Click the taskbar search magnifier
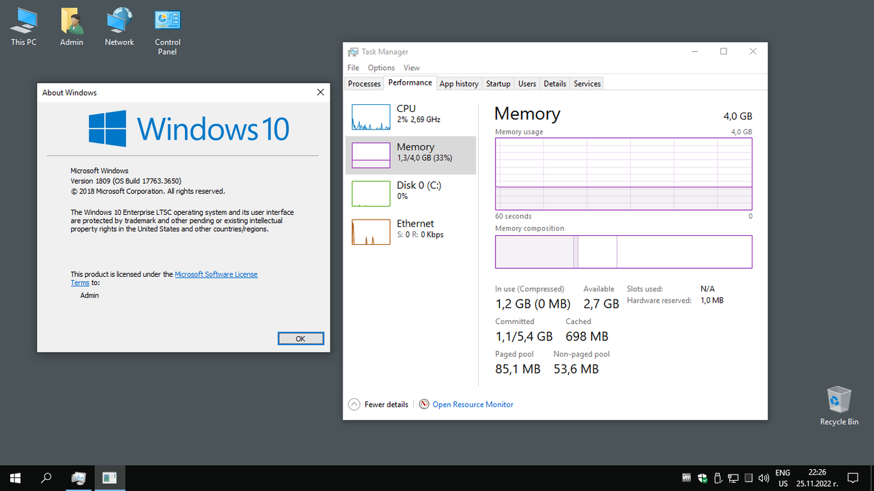Viewport: 874px width, 491px height. [x=46, y=478]
